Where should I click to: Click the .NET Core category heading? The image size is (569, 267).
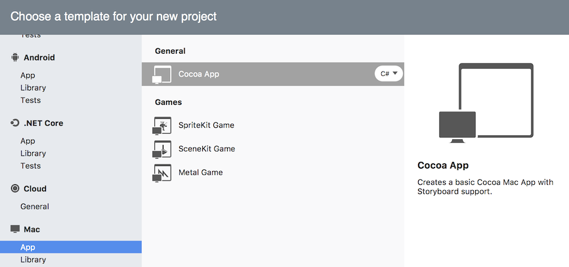click(43, 123)
